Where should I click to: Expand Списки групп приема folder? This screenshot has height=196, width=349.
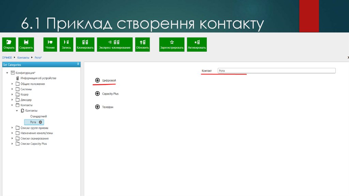click(12, 128)
